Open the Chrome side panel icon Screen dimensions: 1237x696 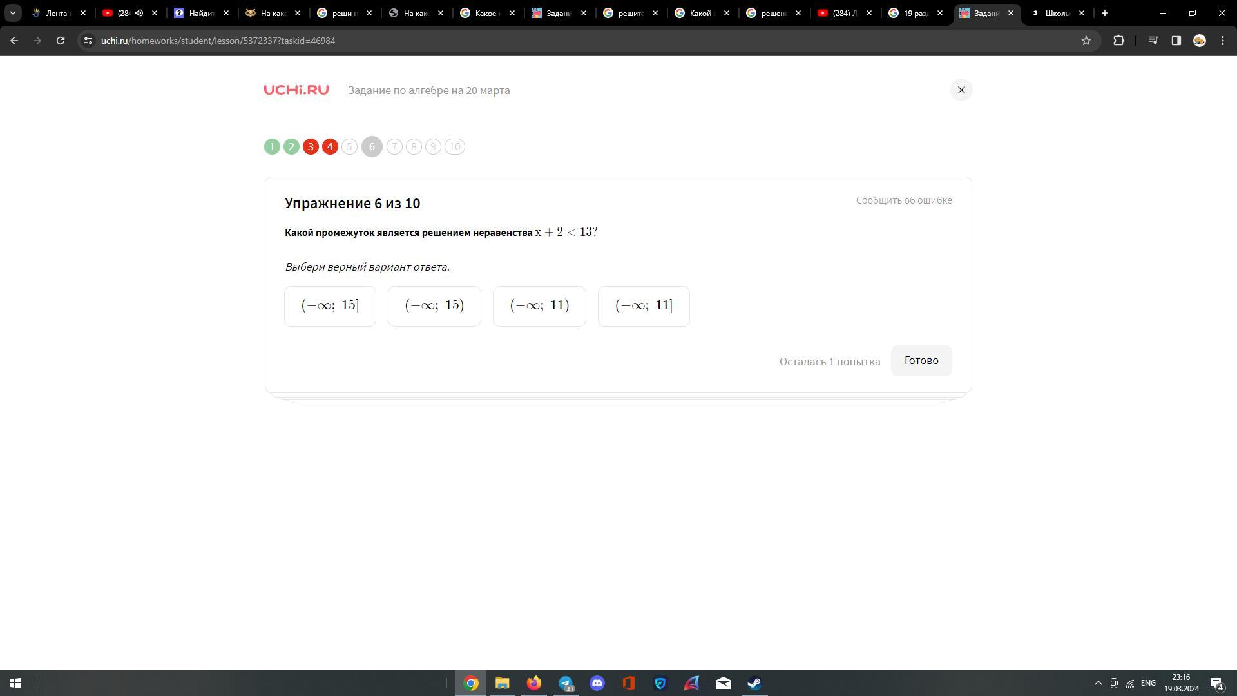click(x=1176, y=41)
